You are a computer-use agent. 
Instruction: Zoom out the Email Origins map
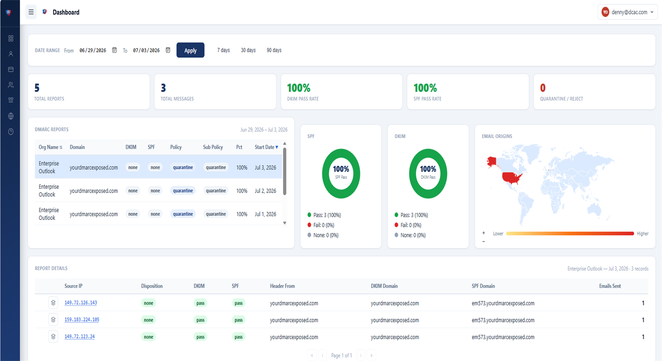point(484,241)
